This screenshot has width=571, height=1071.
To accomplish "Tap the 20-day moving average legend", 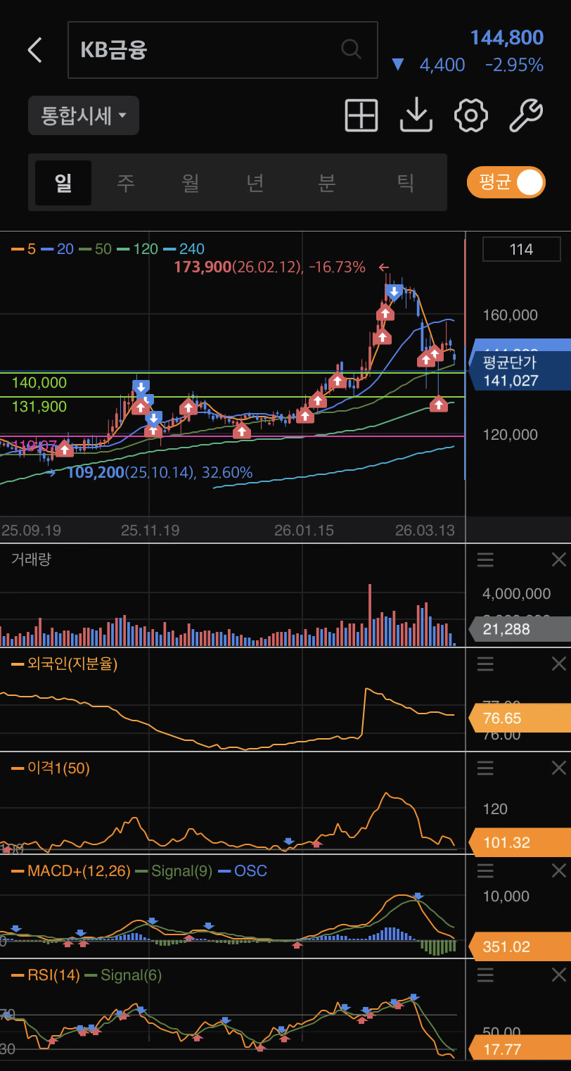I will (x=58, y=248).
